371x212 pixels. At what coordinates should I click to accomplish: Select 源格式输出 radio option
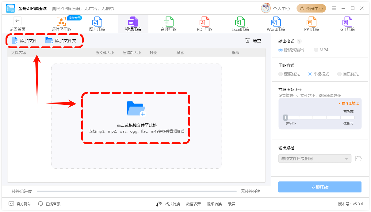point(291,50)
